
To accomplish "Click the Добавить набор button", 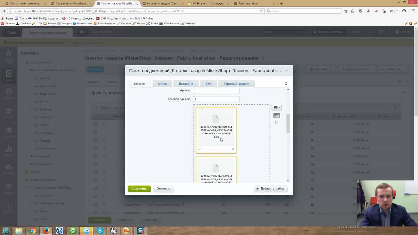I will [x=270, y=189].
